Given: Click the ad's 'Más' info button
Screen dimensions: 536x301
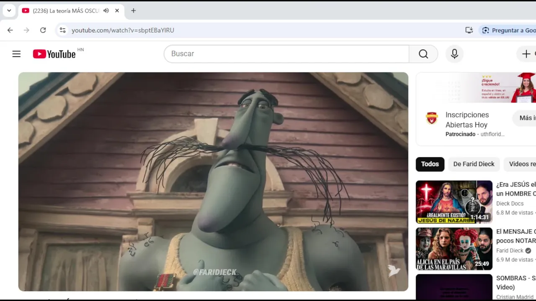Looking at the screenshot, I should 524,118.
